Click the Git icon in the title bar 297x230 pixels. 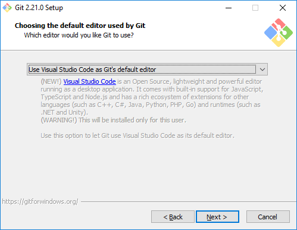[x=7, y=8]
